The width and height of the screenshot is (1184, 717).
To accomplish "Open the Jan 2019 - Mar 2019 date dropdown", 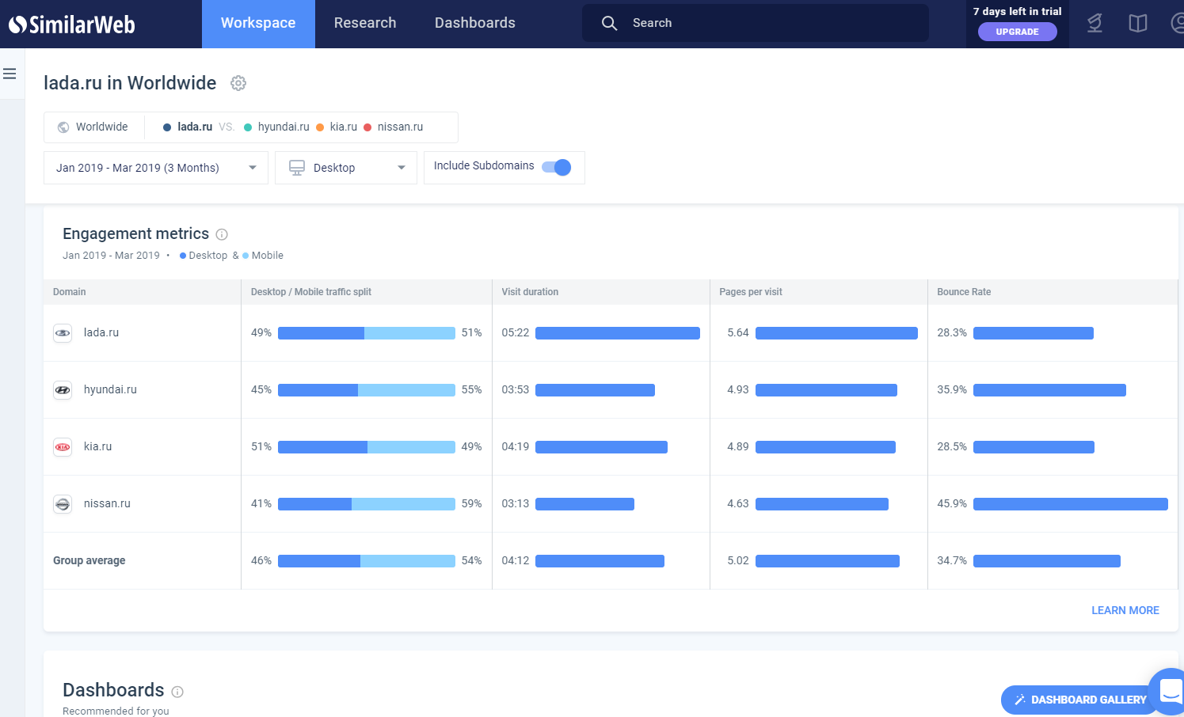I will click(x=155, y=167).
